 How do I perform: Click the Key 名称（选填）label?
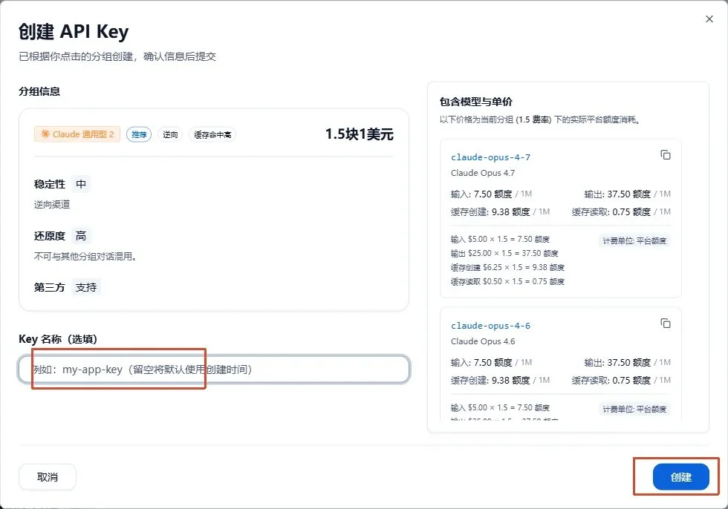(x=58, y=339)
